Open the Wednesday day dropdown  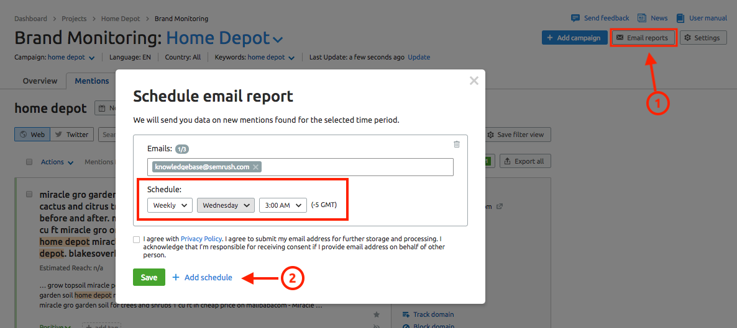[226, 205]
